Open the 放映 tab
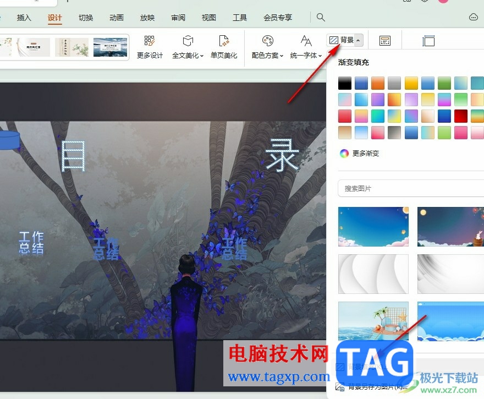 tap(147, 18)
